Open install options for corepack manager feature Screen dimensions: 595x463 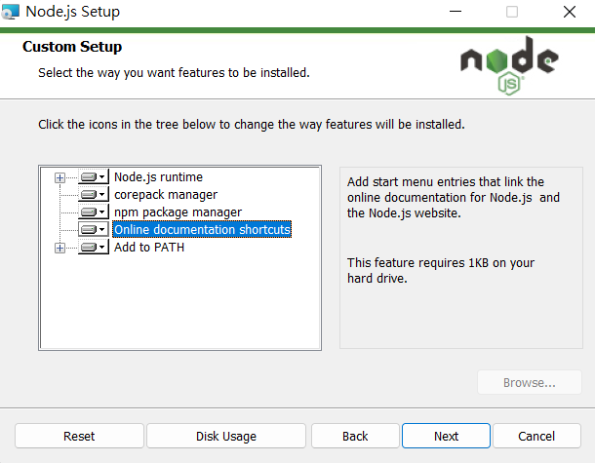(x=94, y=195)
